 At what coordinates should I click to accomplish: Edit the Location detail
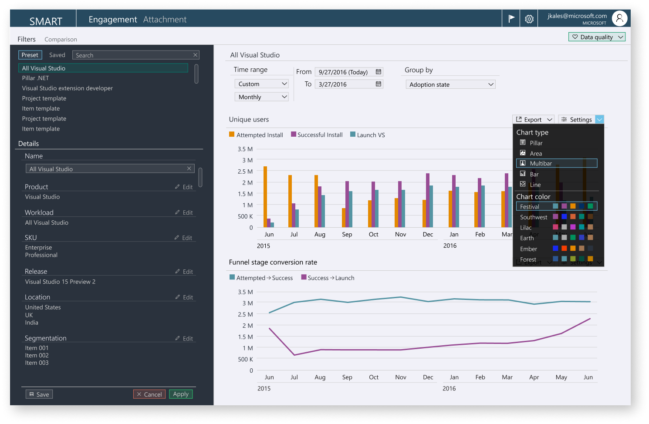[x=184, y=297]
